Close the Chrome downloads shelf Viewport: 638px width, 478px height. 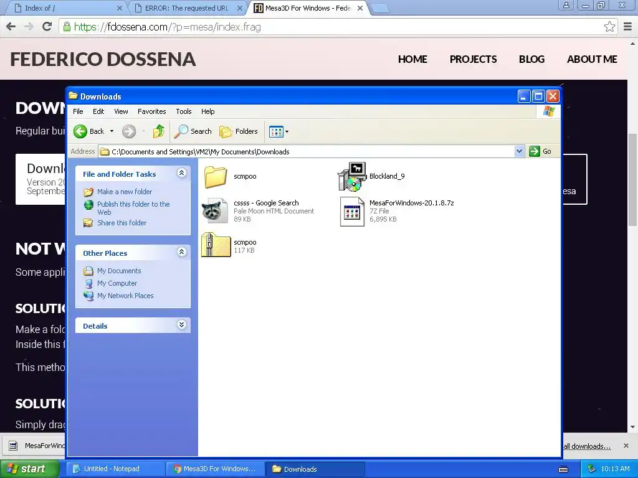626,446
